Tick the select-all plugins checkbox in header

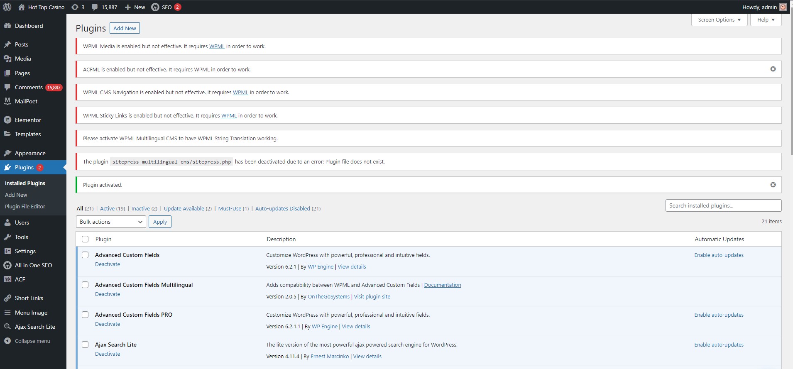(85, 239)
